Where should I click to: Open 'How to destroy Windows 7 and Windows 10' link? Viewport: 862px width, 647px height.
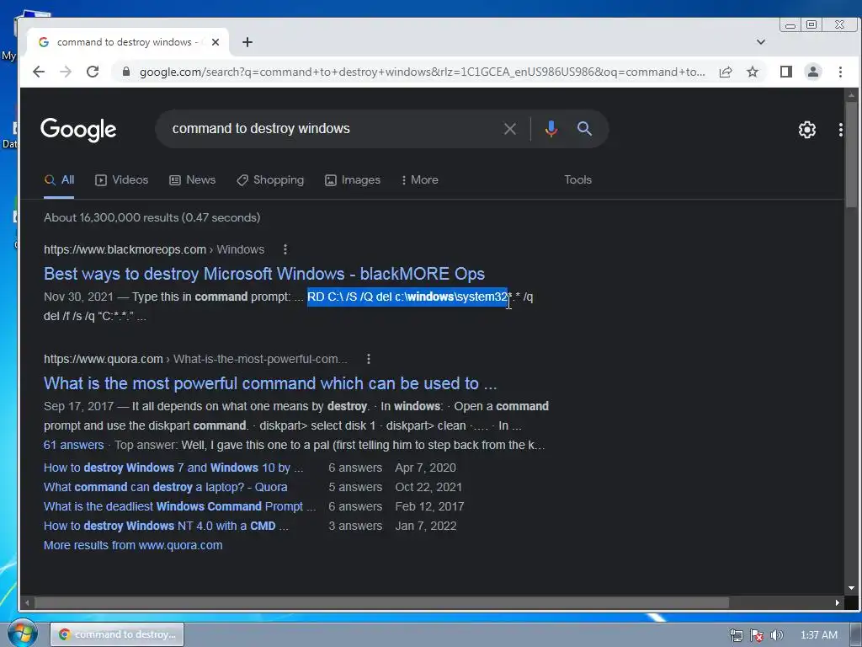pos(173,468)
